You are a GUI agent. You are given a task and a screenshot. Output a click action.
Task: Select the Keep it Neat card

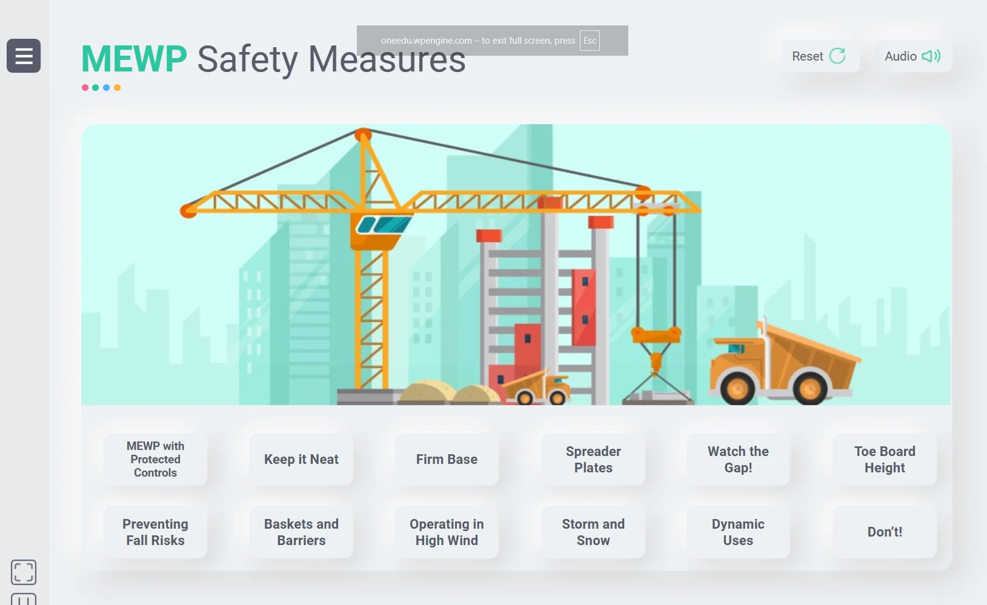point(301,460)
